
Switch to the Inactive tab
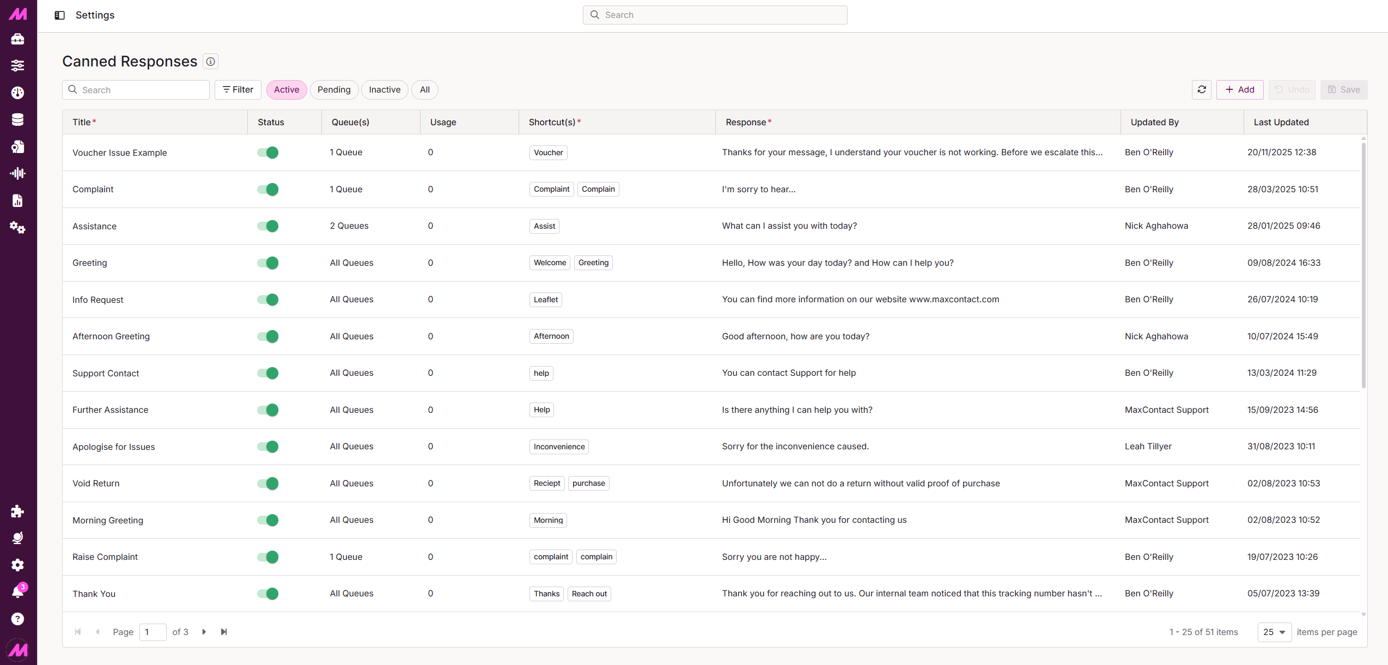(x=385, y=90)
